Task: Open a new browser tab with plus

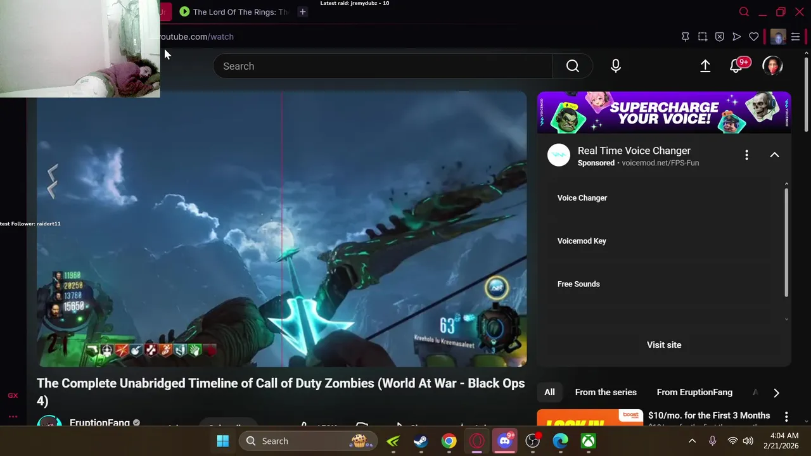Action: pyautogui.click(x=302, y=11)
